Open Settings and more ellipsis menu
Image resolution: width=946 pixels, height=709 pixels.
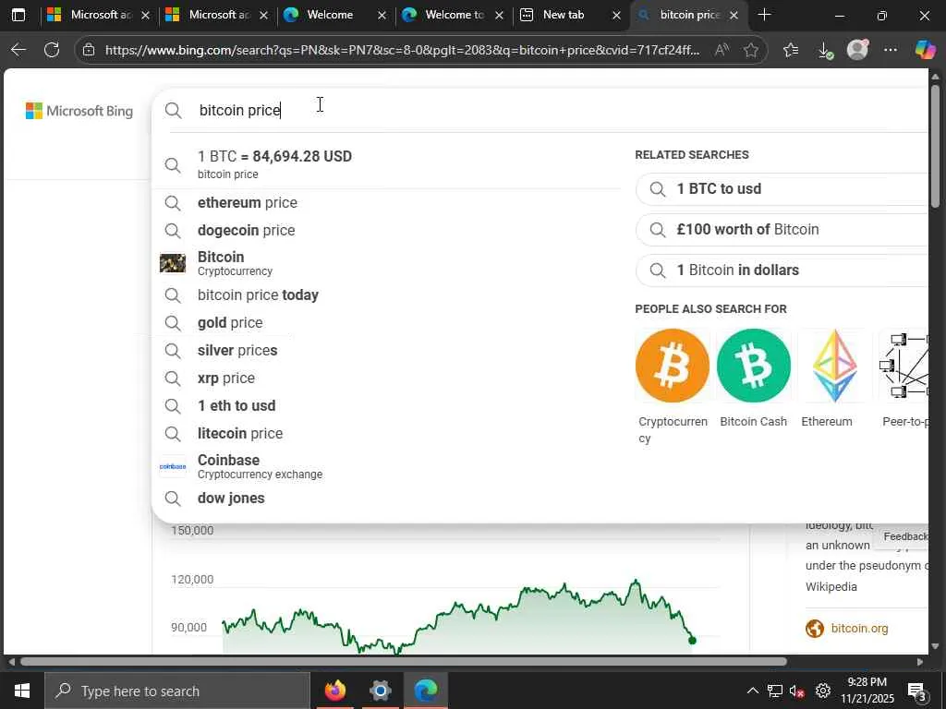coord(891,50)
